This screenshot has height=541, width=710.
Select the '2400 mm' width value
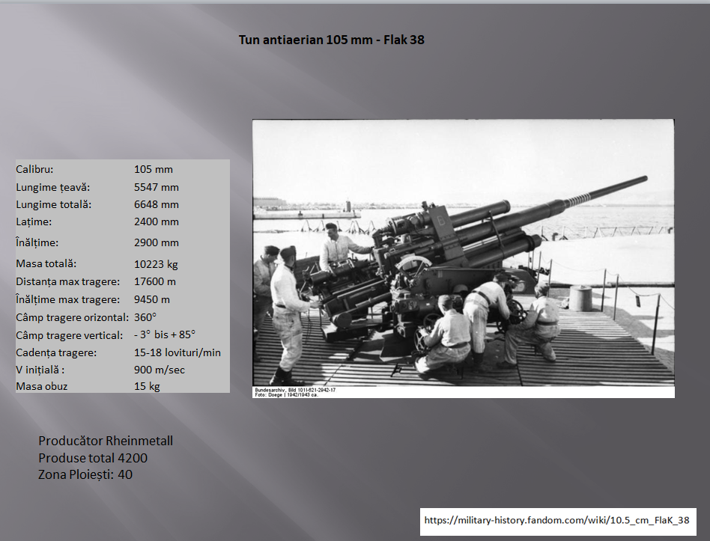click(157, 221)
